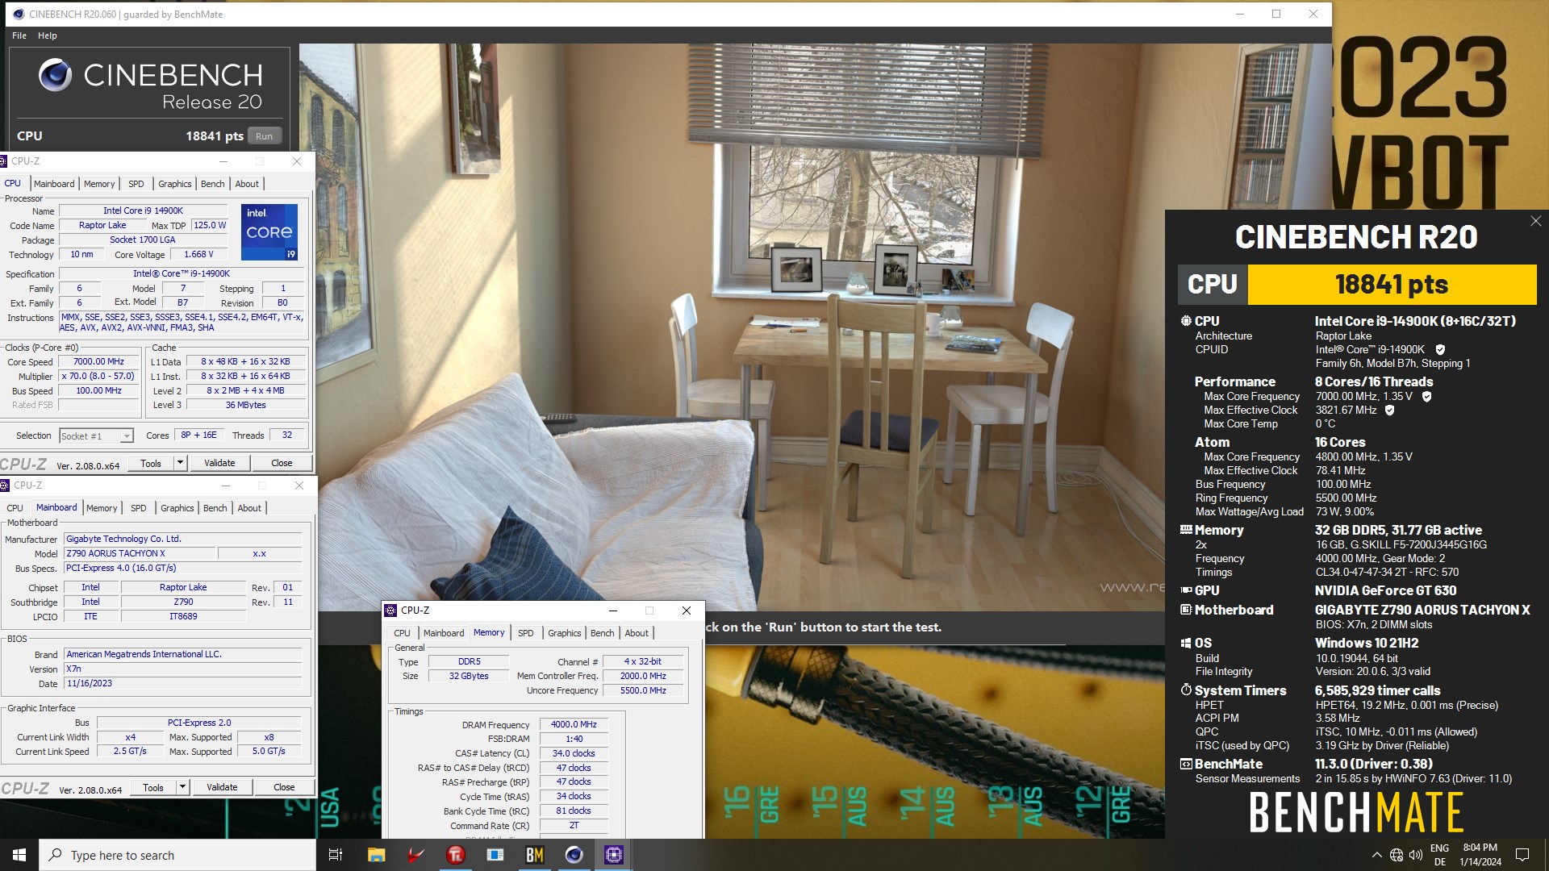
Task: Switch to CPU tab in the mainboard CPU-Z window
Action: coord(15,508)
